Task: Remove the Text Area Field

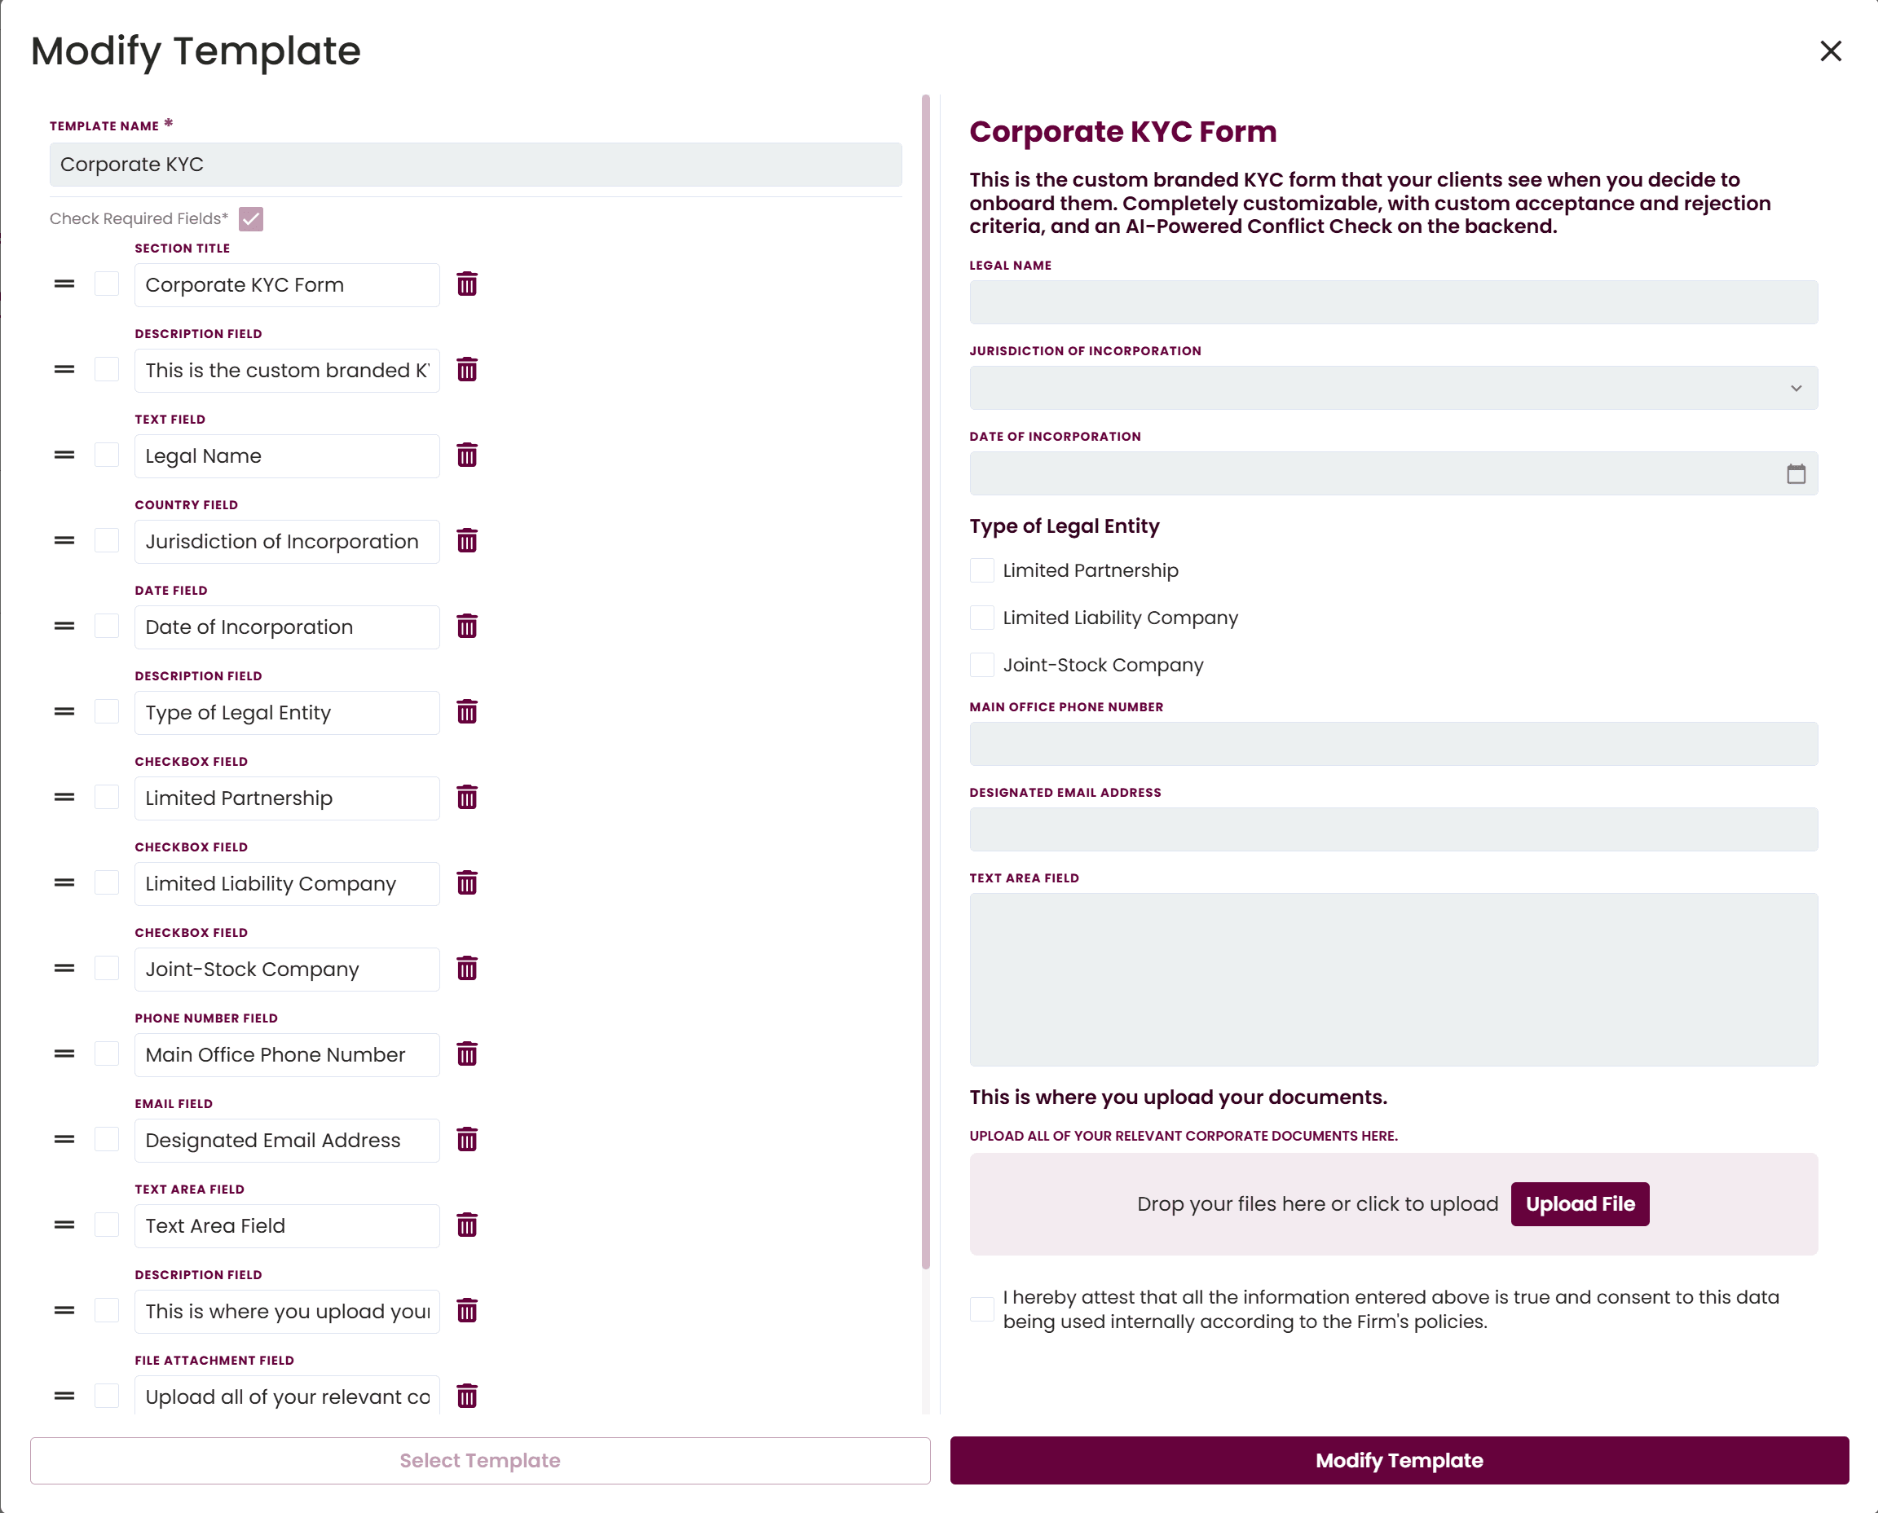Action: coord(467,1225)
